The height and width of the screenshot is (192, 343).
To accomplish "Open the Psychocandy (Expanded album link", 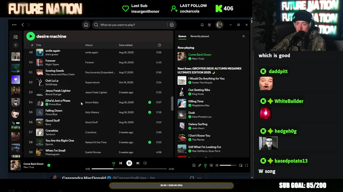I will click(x=100, y=73).
